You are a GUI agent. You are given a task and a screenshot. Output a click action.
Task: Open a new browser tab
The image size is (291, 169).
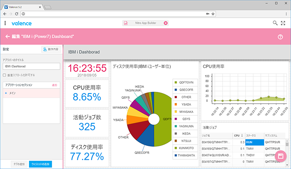coord(48,7)
